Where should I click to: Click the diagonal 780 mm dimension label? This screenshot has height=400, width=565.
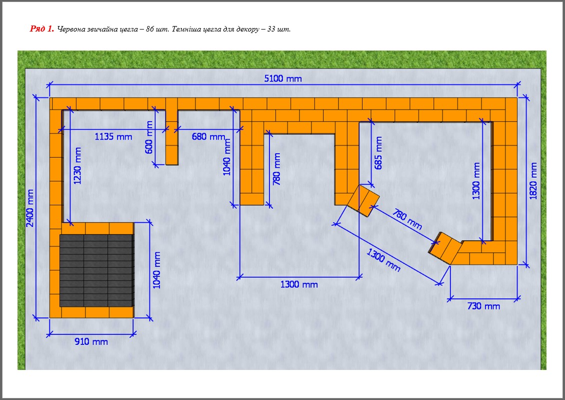407,219
